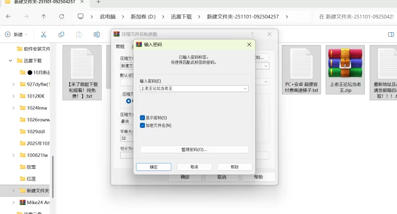Click the Explorer forward arrow
The width and height of the screenshot is (397, 214).
(26, 17)
